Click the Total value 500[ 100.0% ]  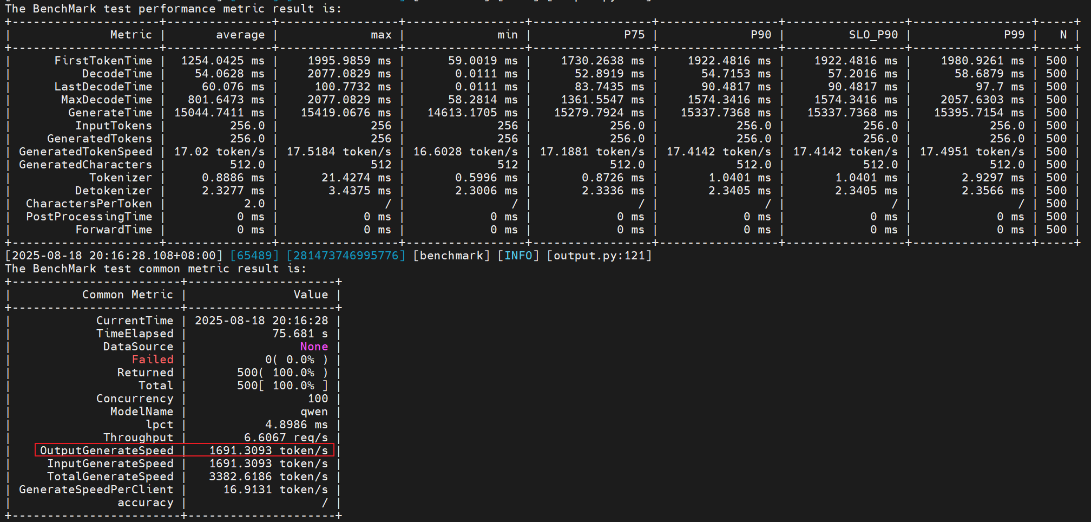tap(282, 386)
